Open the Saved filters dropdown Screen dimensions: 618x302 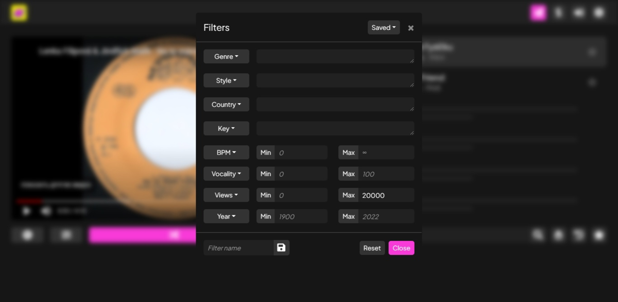(x=384, y=28)
